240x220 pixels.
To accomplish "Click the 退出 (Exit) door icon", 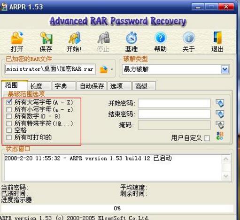I will (x=217, y=38).
